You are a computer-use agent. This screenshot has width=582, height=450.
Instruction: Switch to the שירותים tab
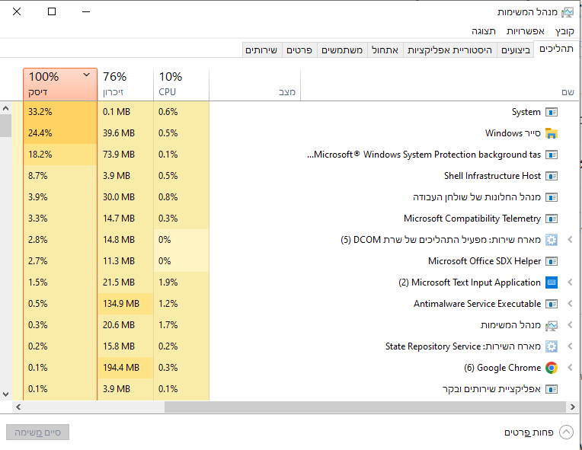pos(261,50)
